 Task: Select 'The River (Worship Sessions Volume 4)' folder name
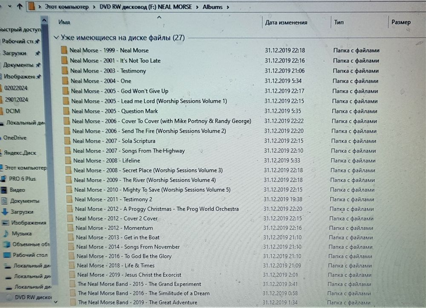145,180
